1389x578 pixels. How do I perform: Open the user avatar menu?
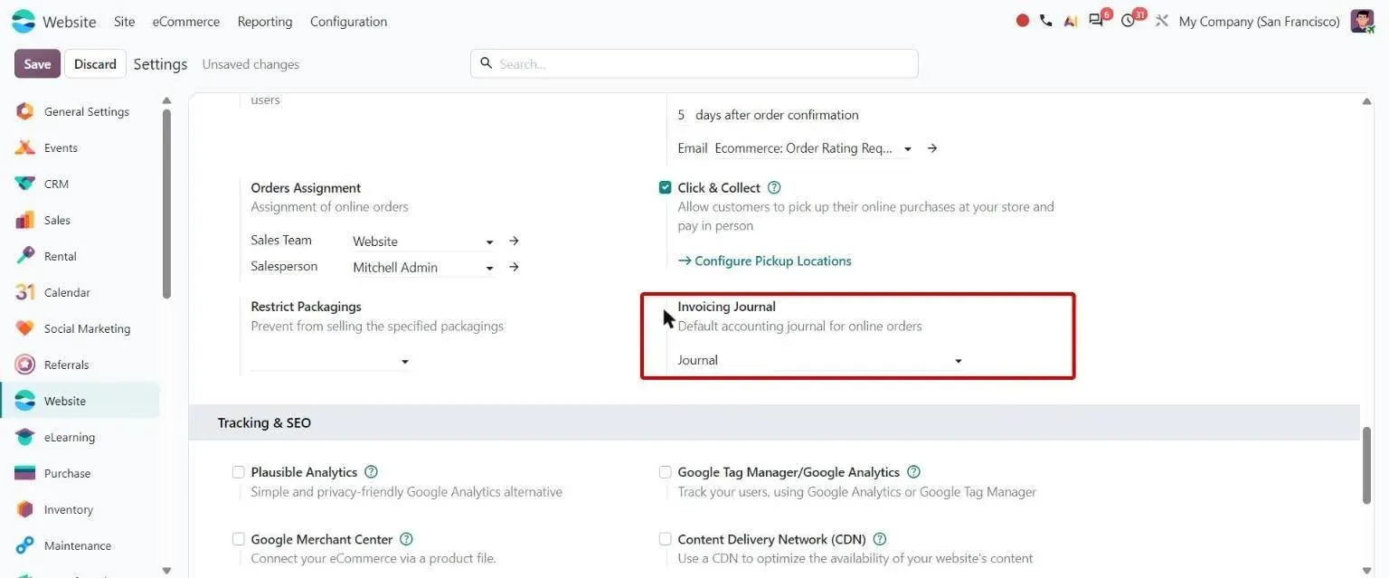tap(1363, 21)
